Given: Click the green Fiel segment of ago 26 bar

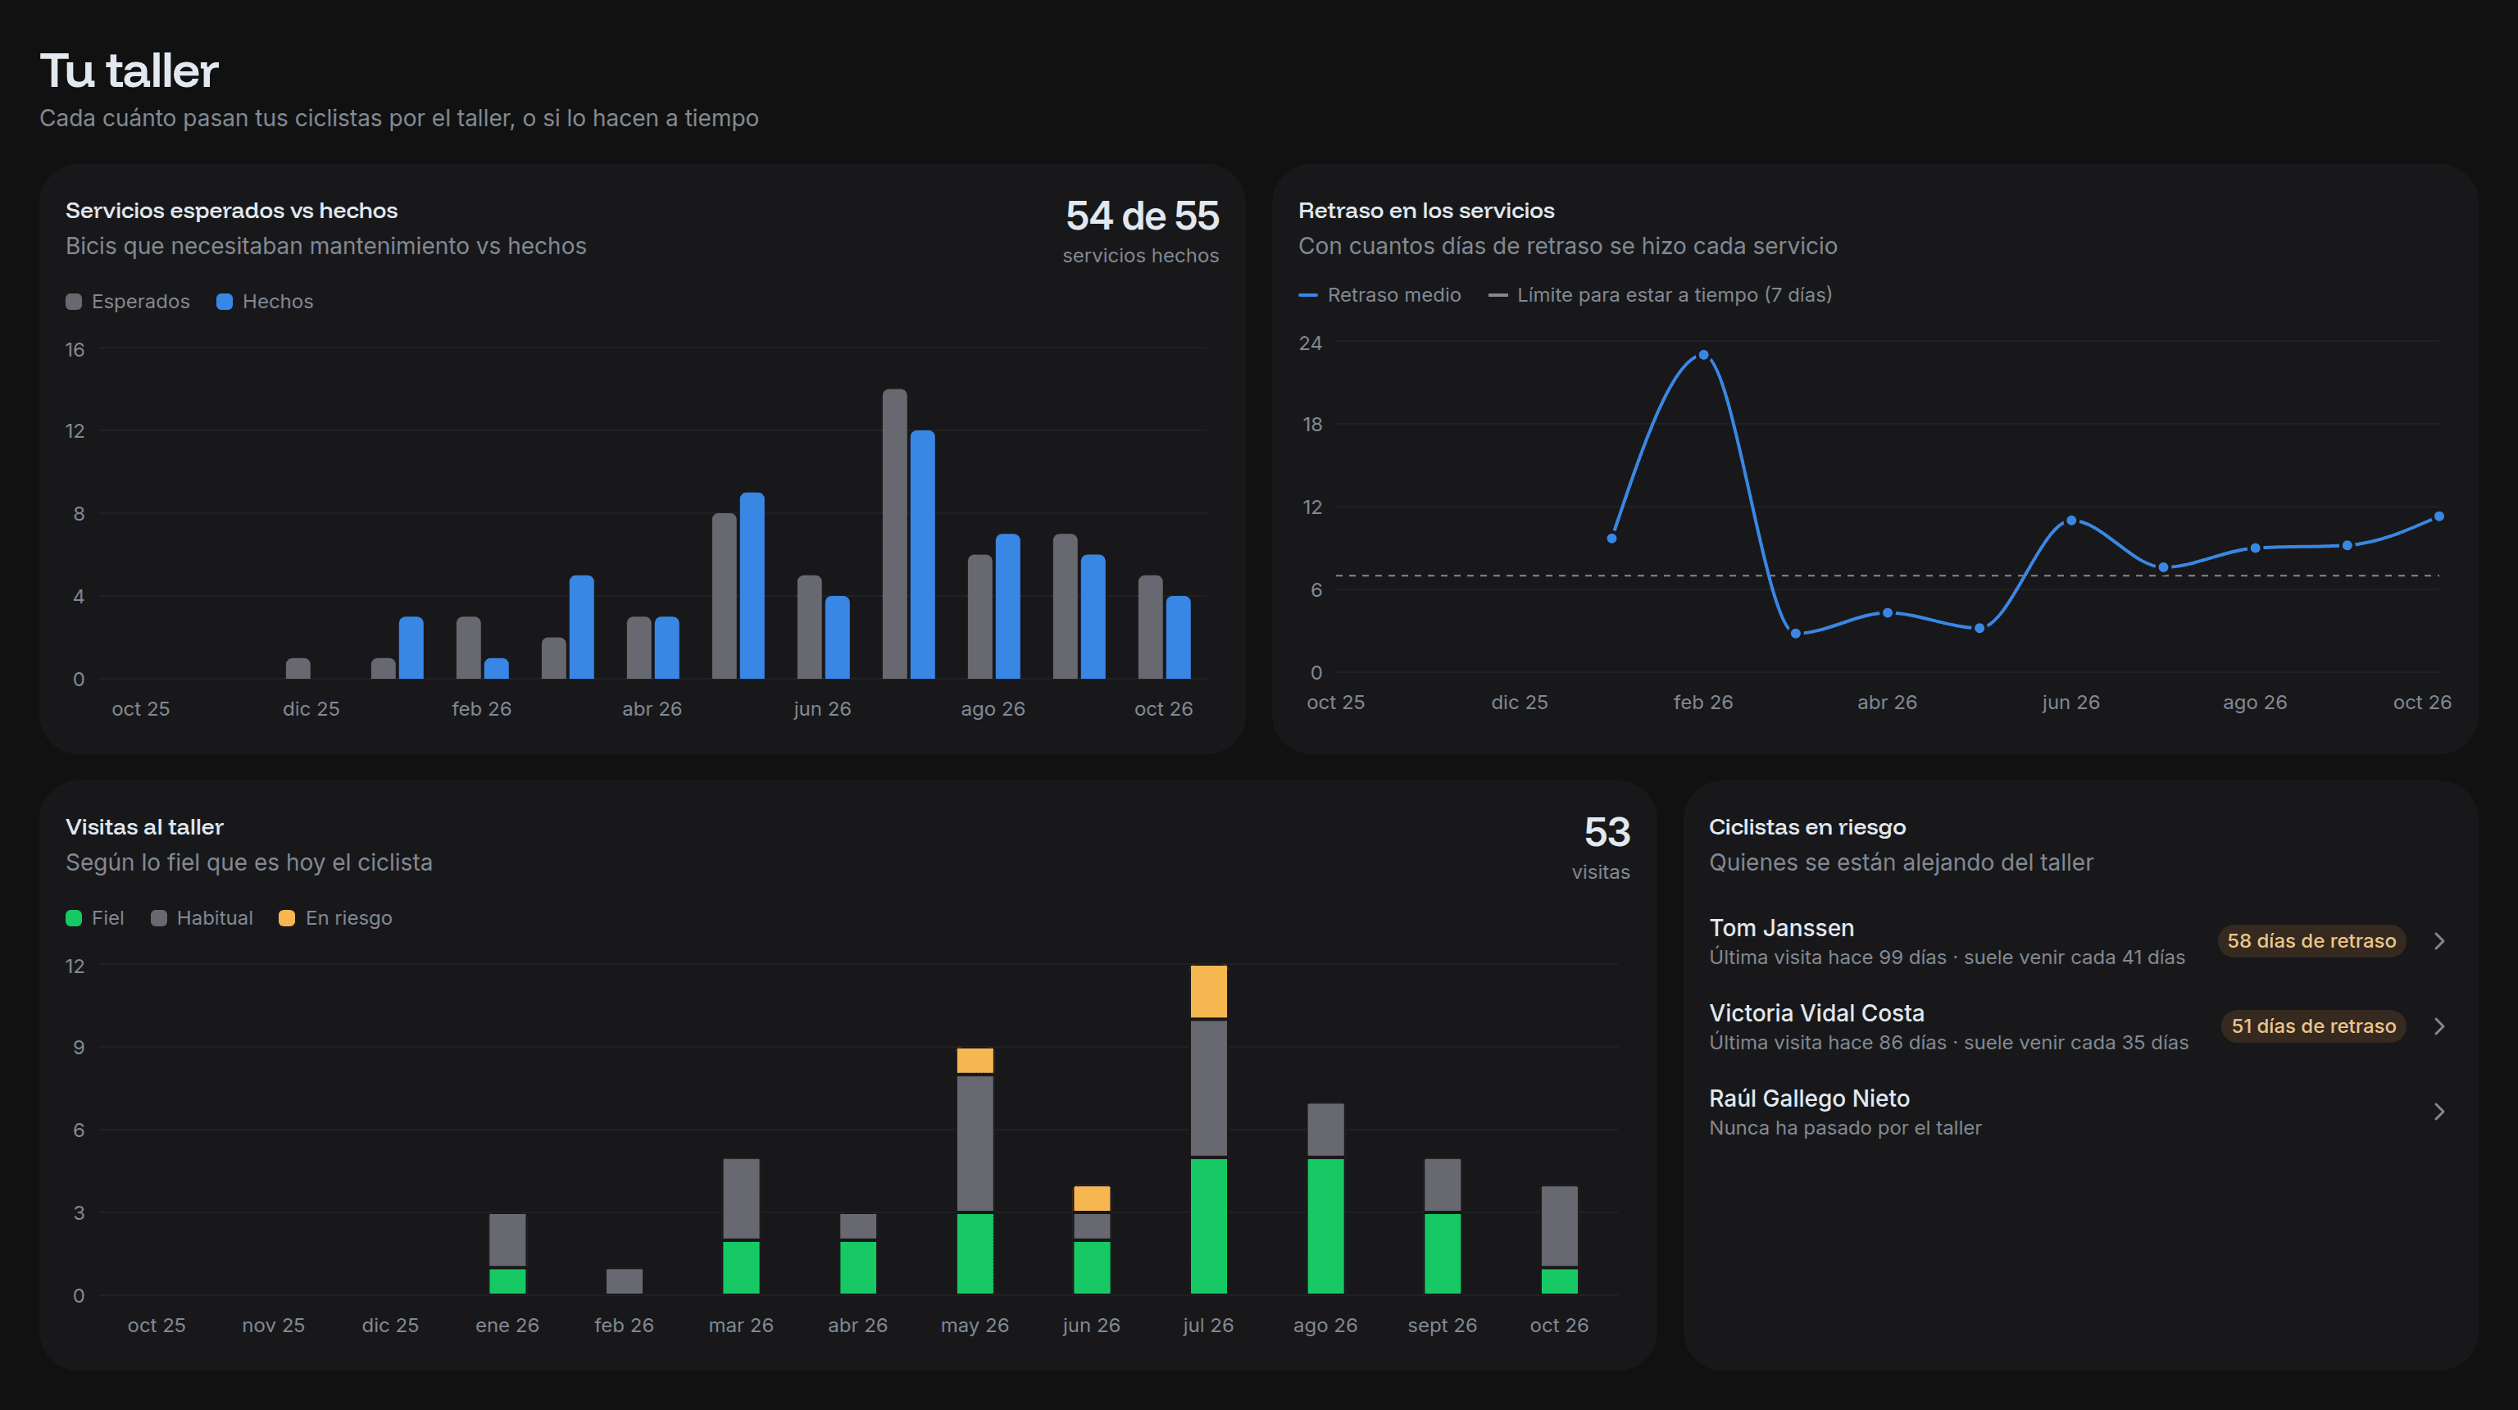Looking at the screenshot, I should click(1325, 1226).
